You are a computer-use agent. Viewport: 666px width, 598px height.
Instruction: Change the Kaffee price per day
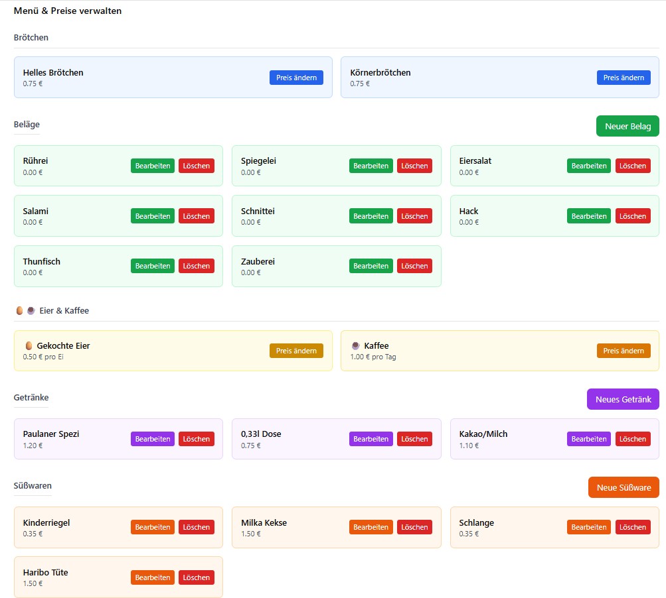[x=623, y=351]
